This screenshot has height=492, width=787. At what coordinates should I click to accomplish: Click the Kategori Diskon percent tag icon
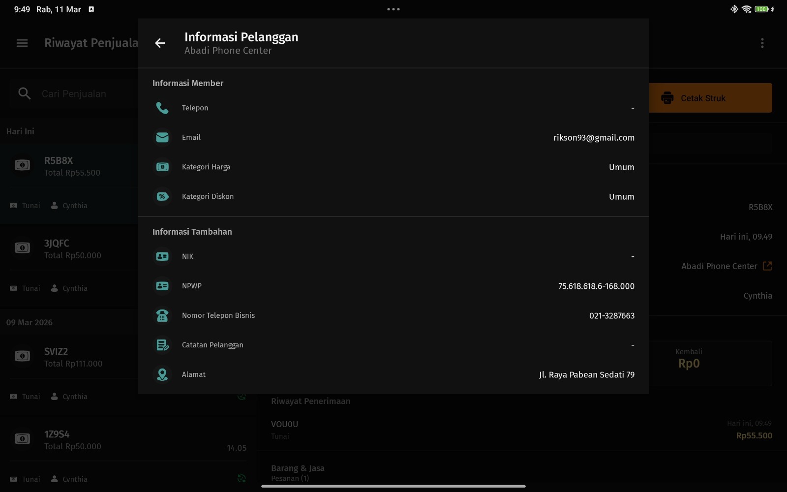click(x=162, y=196)
